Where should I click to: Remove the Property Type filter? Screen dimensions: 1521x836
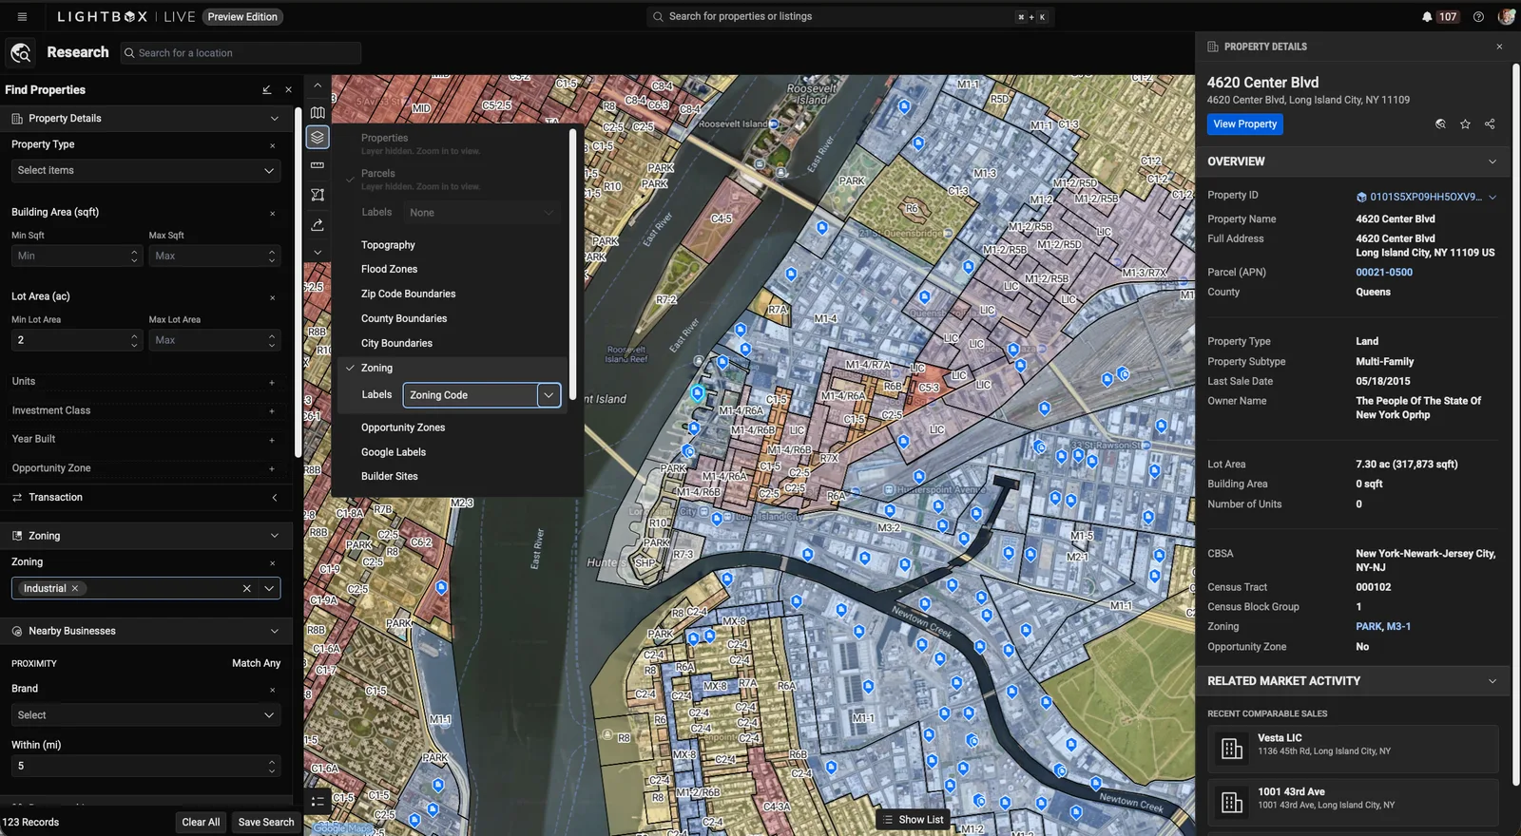[273, 145]
